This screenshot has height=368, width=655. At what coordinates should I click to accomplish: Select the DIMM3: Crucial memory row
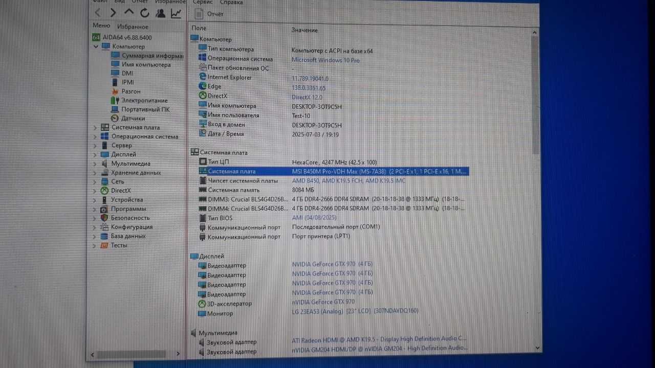click(x=332, y=199)
